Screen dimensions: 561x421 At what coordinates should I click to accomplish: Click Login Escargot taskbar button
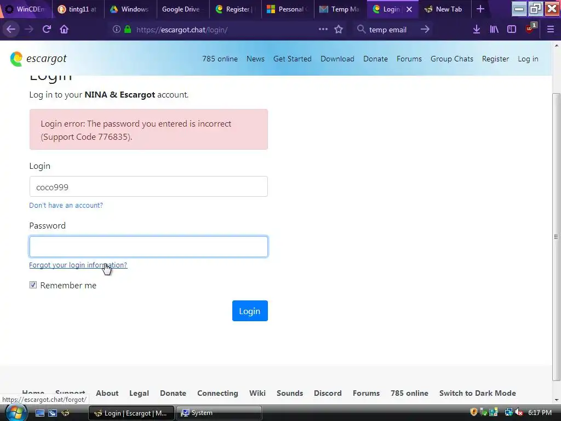[x=131, y=413]
